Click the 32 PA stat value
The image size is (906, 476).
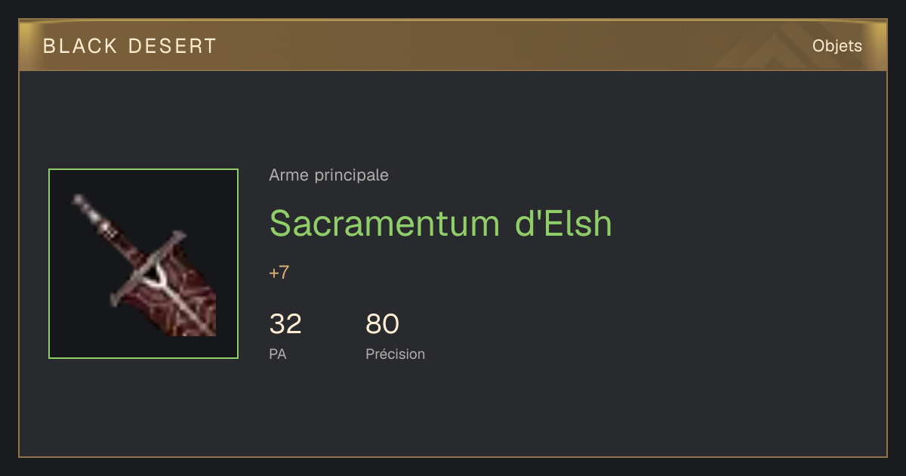pyautogui.click(x=285, y=324)
